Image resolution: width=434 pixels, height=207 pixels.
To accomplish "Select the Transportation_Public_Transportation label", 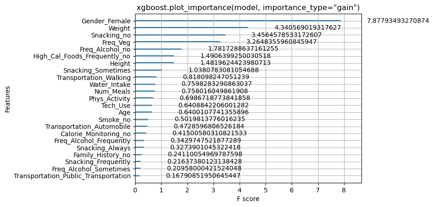I will 72,176.
